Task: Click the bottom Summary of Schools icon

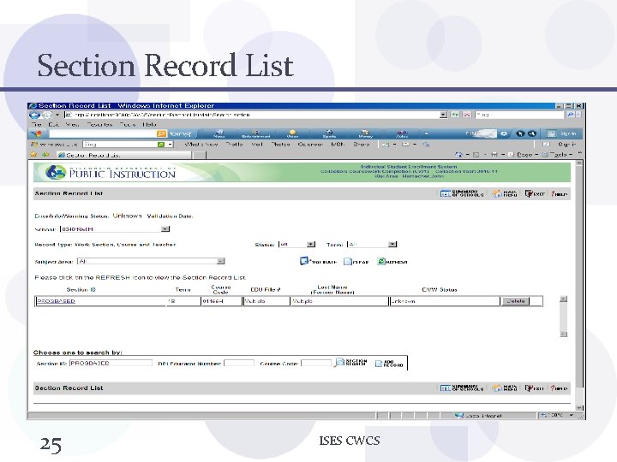Action: click(462, 388)
